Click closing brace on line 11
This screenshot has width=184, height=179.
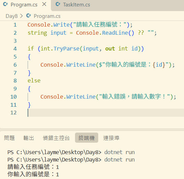(29, 105)
